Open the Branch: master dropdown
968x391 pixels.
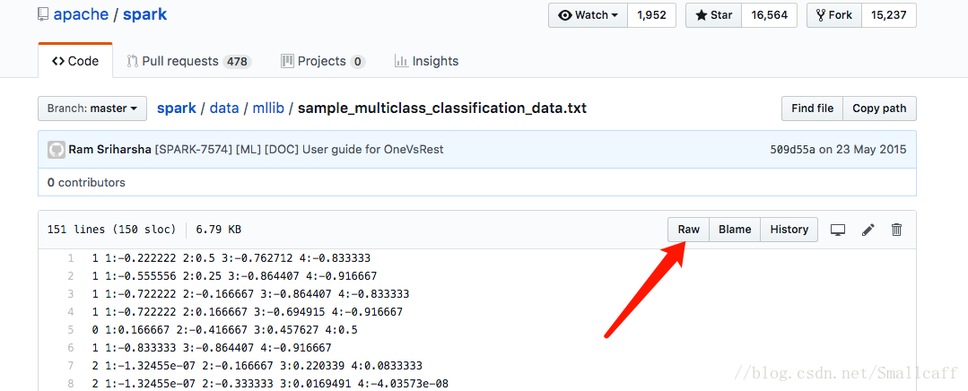click(x=92, y=109)
